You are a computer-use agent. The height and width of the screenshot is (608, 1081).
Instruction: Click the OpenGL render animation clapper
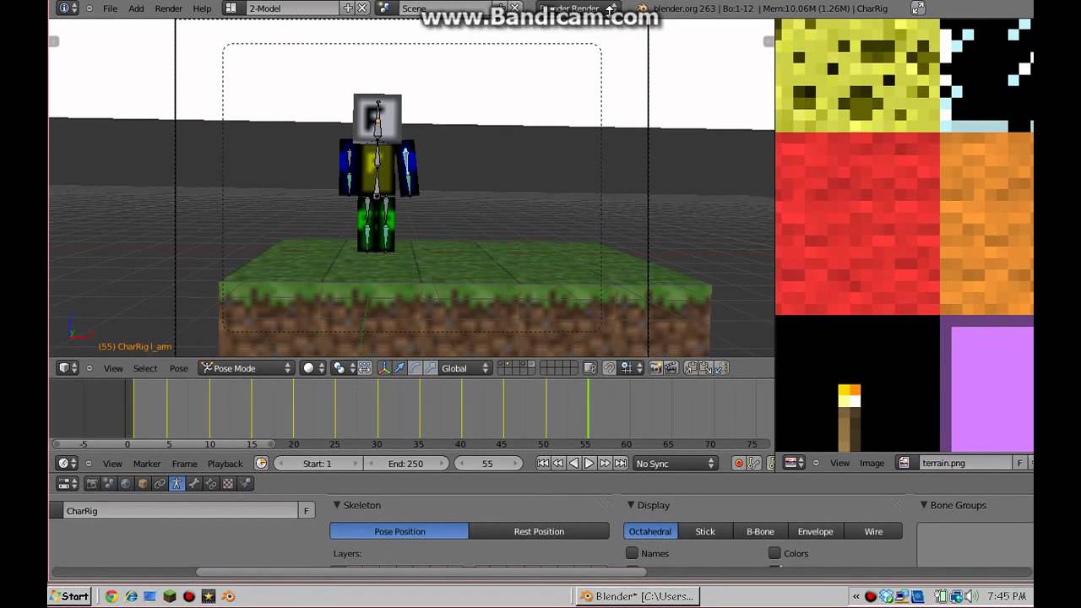coord(671,368)
